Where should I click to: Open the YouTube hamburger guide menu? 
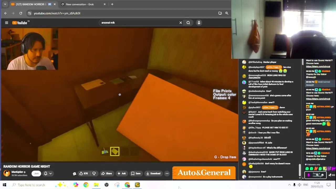click(7, 23)
